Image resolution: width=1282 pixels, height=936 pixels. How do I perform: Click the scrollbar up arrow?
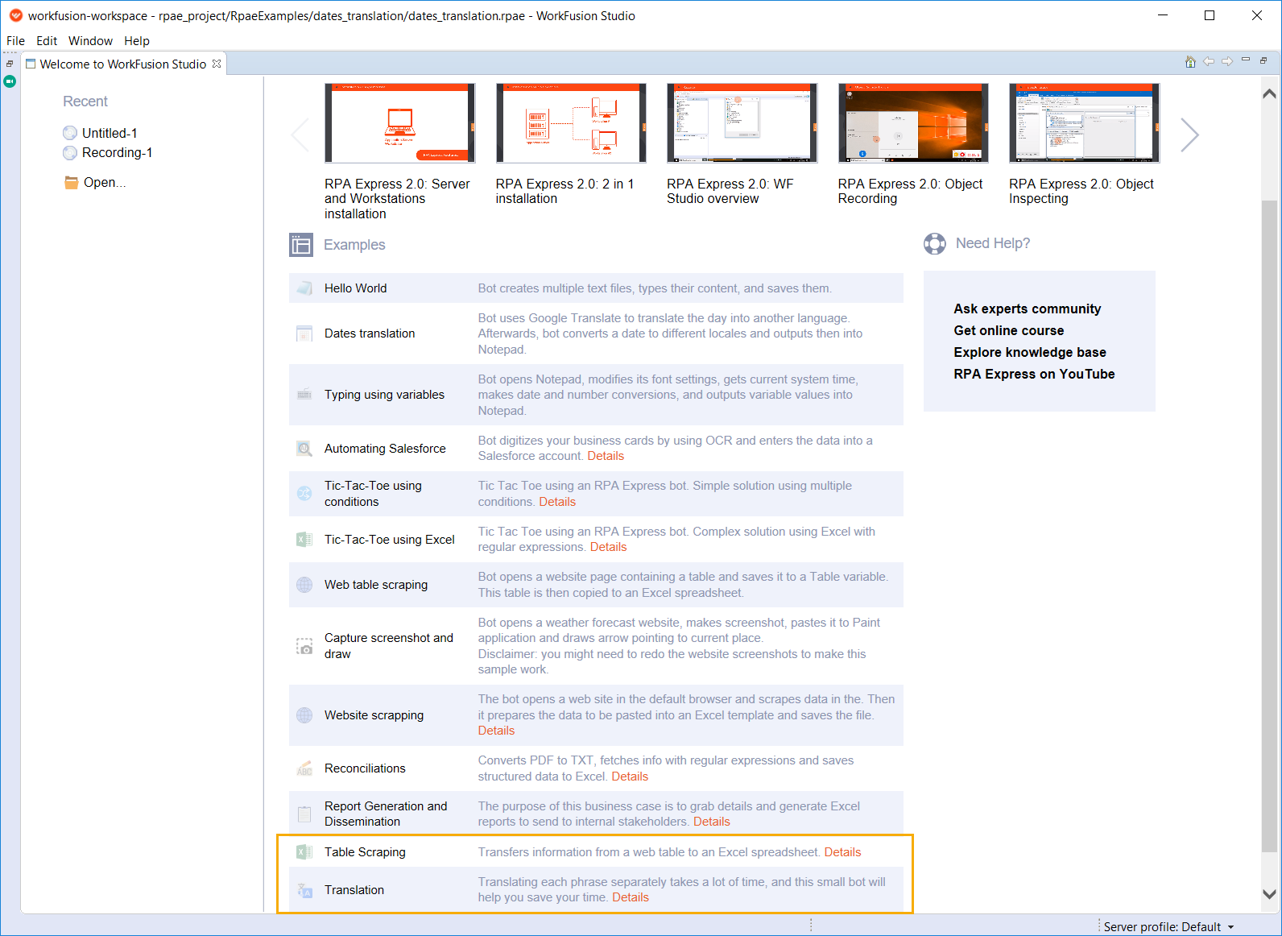pos(1269,93)
